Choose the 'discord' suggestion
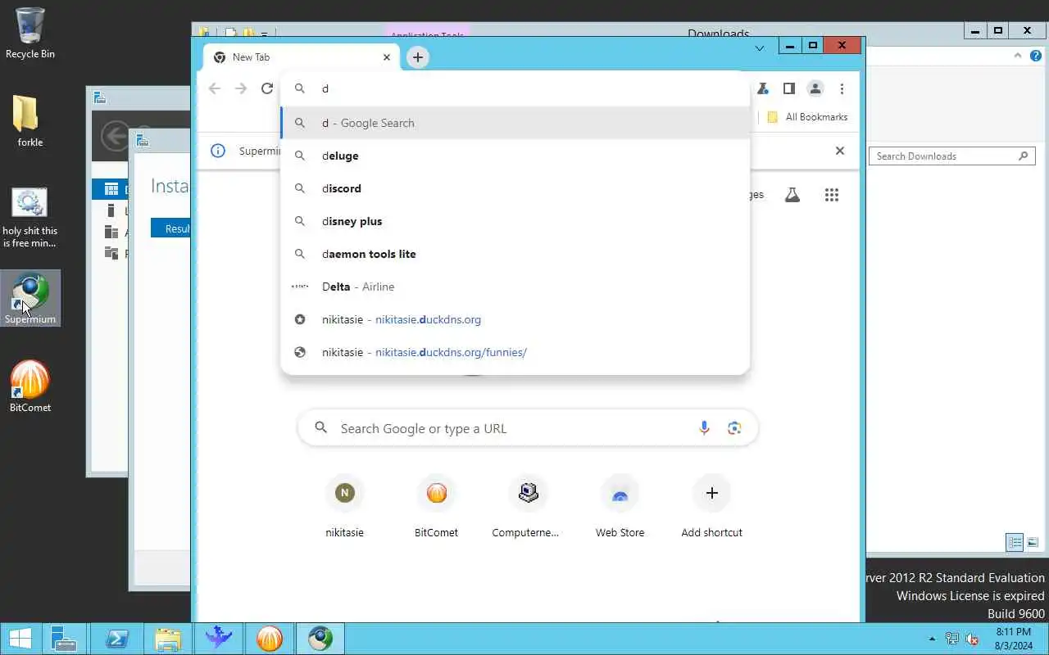Image resolution: width=1049 pixels, height=655 pixels. [515, 188]
